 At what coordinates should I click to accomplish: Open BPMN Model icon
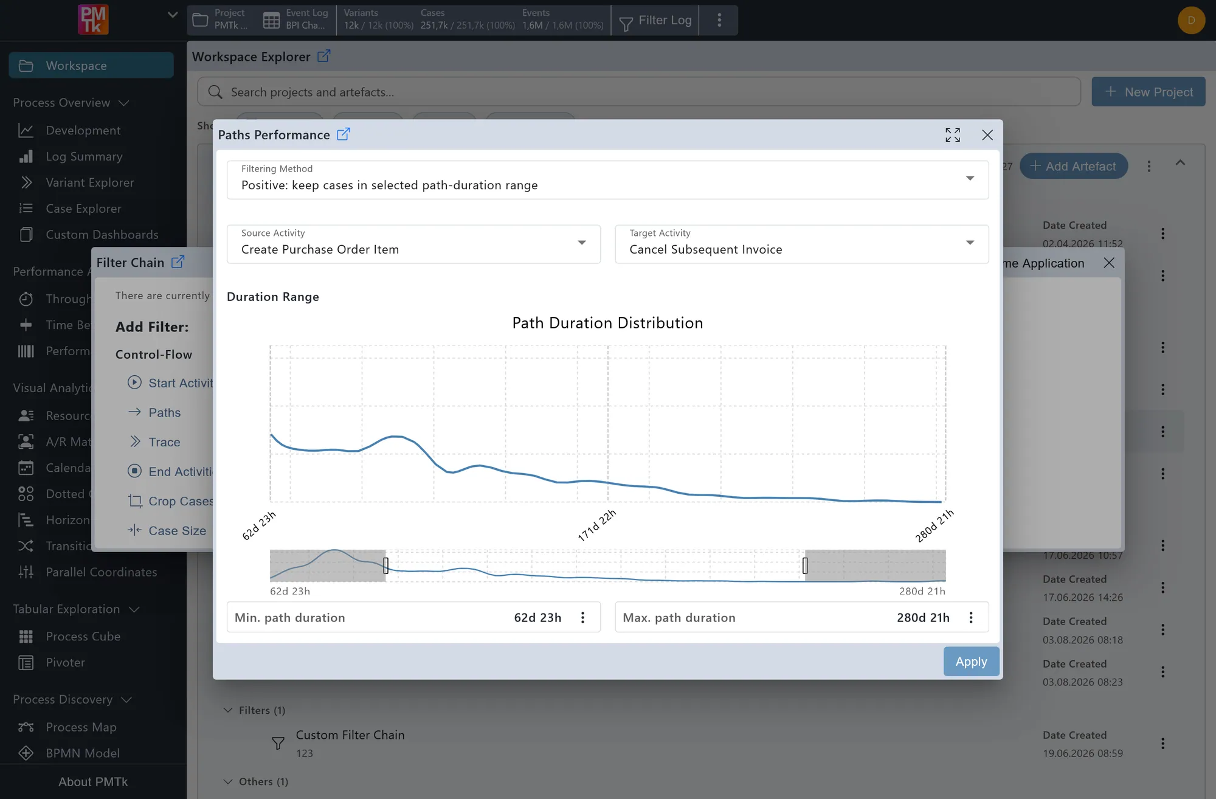pos(26,753)
